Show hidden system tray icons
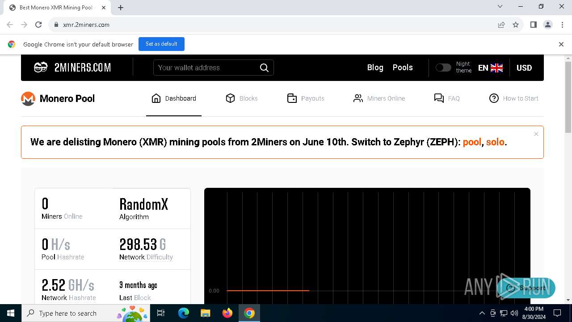The height and width of the screenshot is (322, 572). (482, 313)
